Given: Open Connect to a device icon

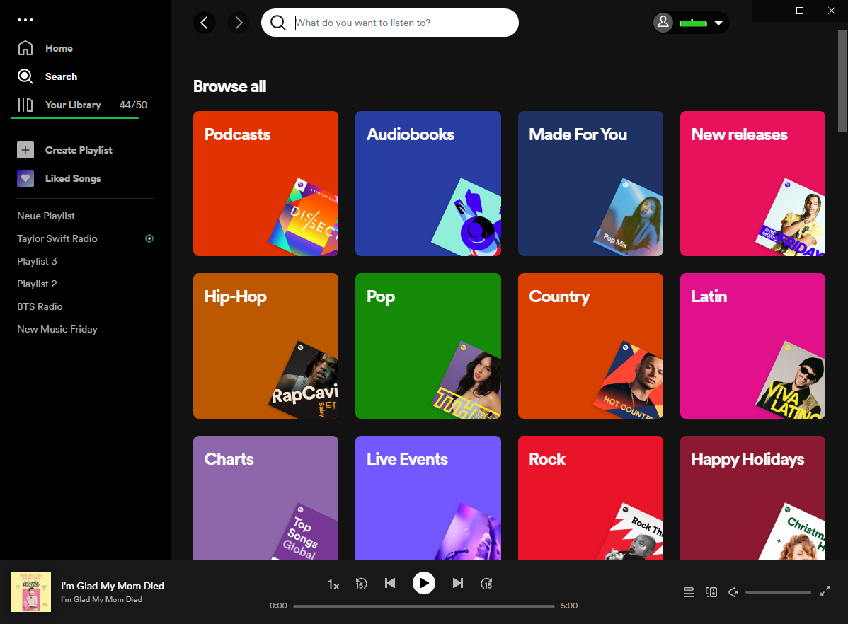Looking at the screenshot, I should pyautogui.click(x=711, y=592).
